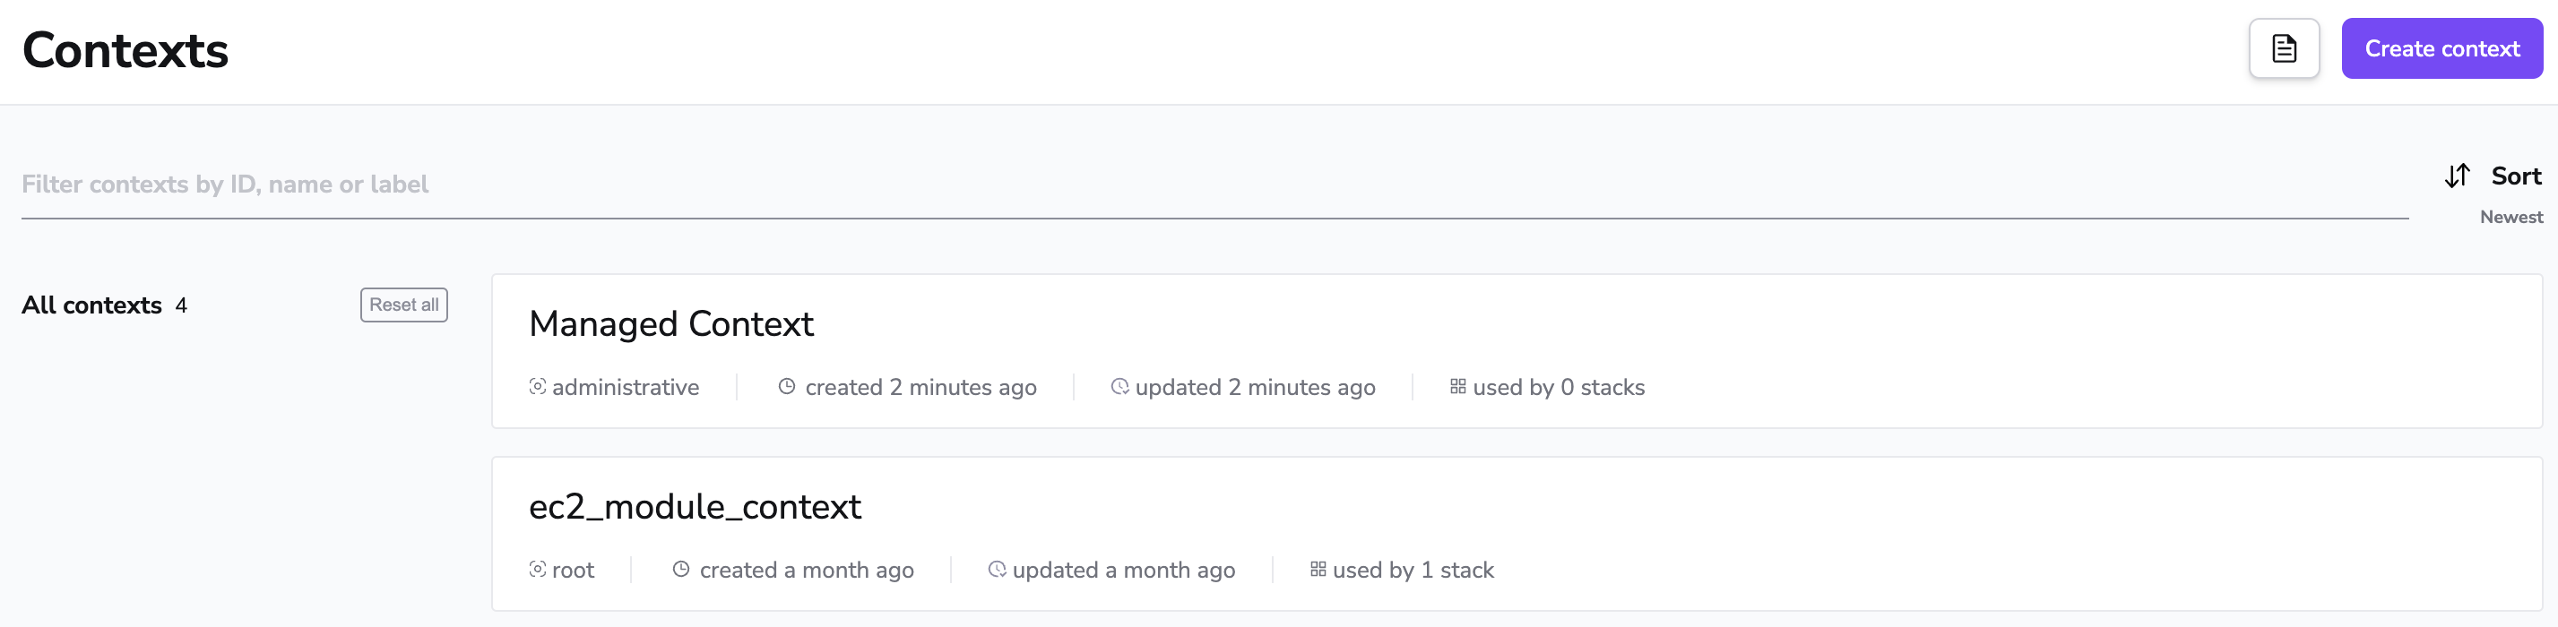Screen dimensions: 2558x627
Task: Click the administrative space label
Action: (627, 387)
